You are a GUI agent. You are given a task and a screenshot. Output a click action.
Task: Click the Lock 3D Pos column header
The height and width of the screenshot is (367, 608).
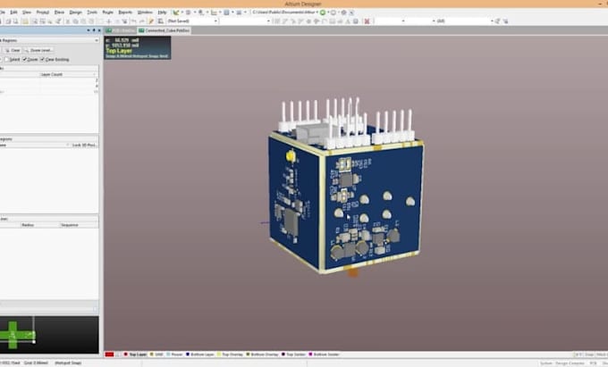click(84, 145)
